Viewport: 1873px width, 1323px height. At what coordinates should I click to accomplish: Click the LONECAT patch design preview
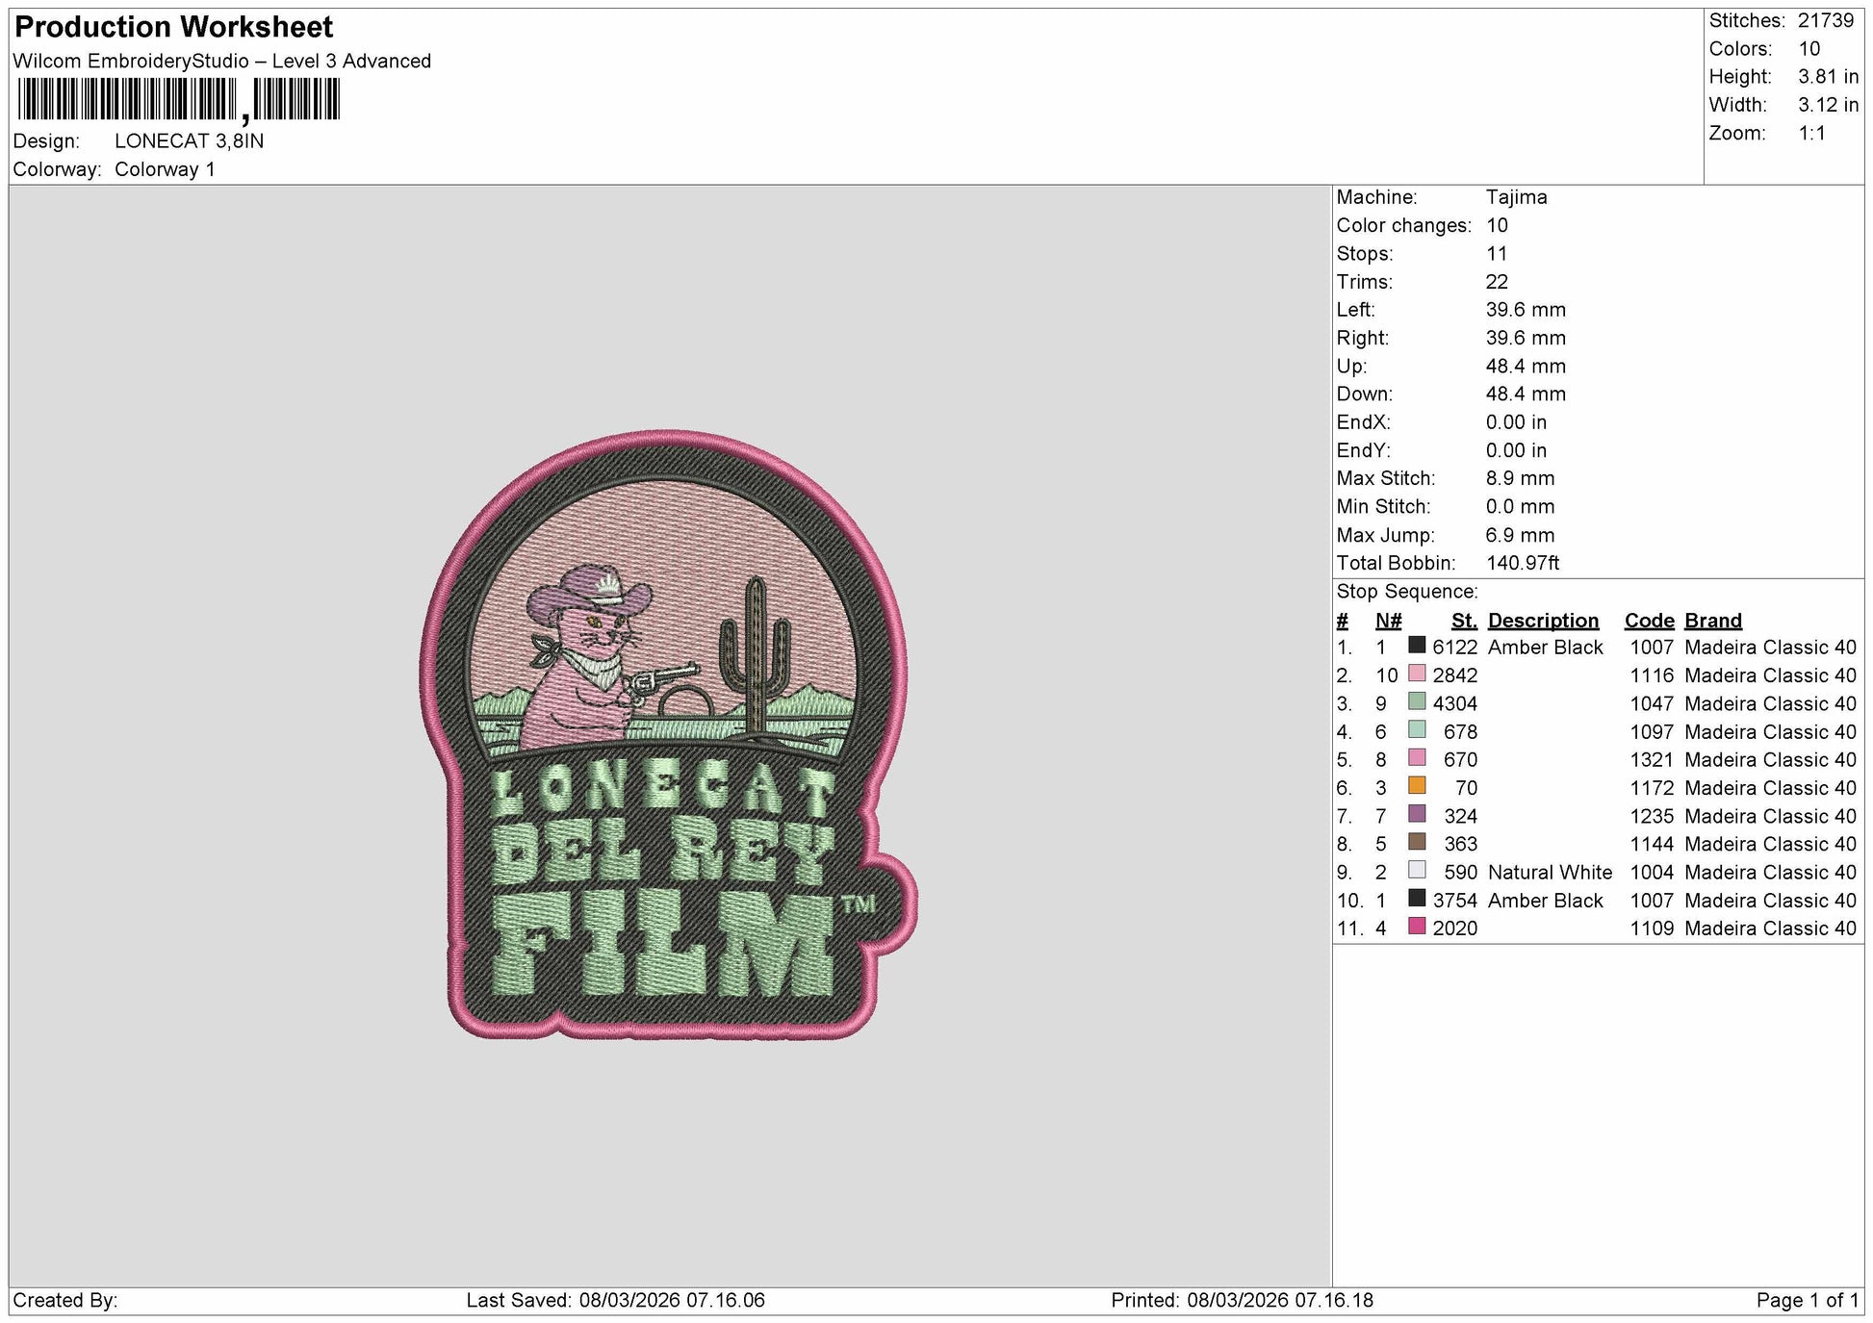click(668, 735)
